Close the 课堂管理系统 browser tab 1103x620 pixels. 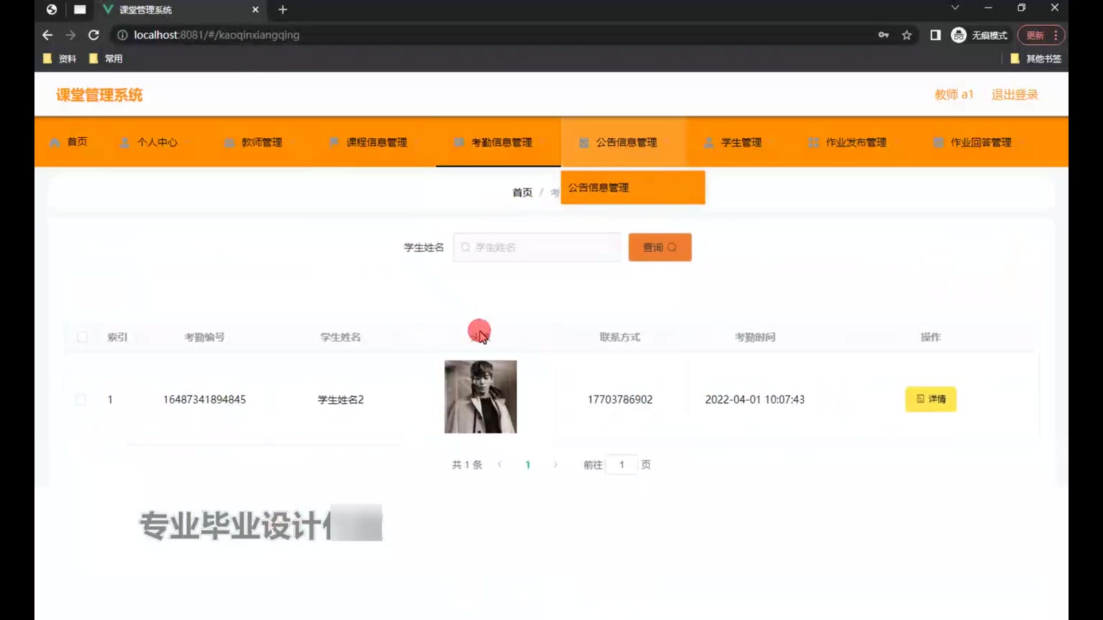pos(256,10)
